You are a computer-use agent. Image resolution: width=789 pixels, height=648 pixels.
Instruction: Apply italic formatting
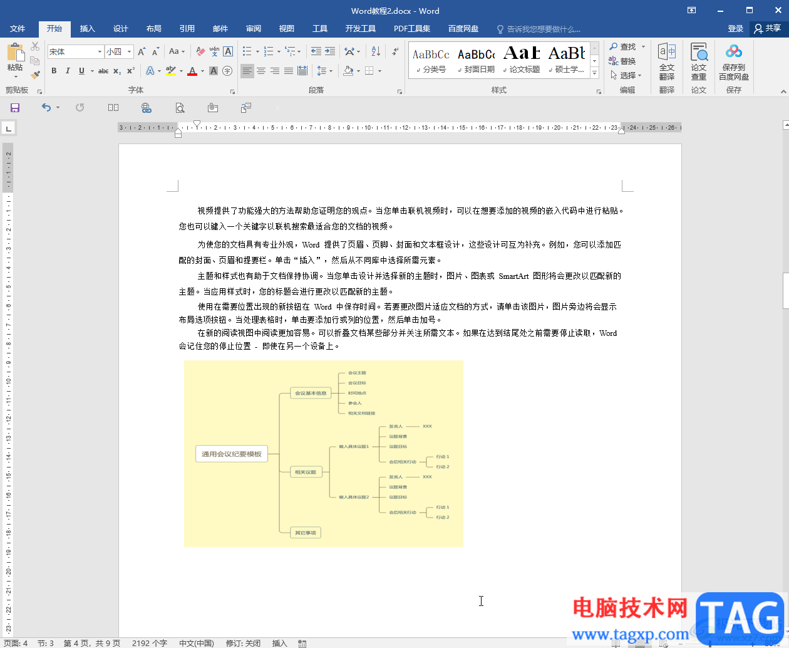pyautogui.click(x=68, y=71)
